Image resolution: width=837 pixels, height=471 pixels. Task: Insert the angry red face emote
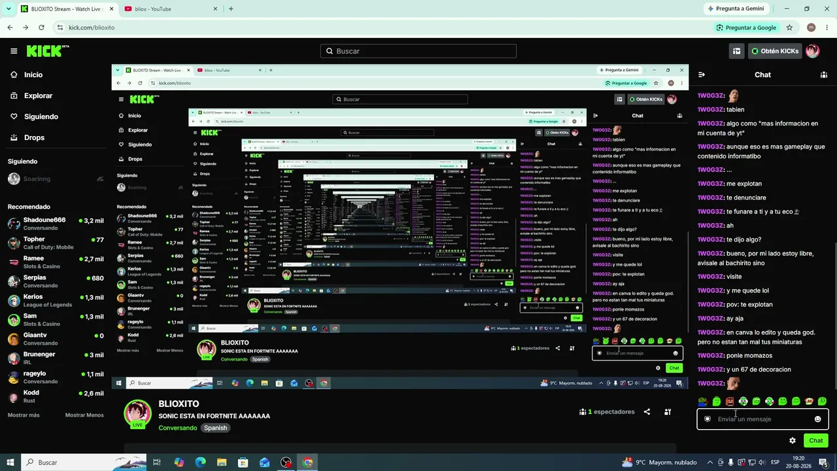tap(730, 402)
